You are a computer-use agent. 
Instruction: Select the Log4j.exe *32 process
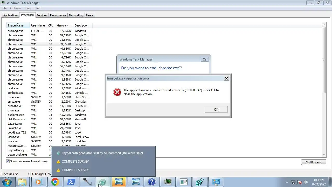click(49, 132)
